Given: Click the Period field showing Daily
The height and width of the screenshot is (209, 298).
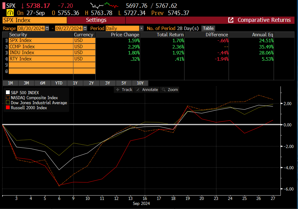Looking at the screenshot, I should pos(122,28).
